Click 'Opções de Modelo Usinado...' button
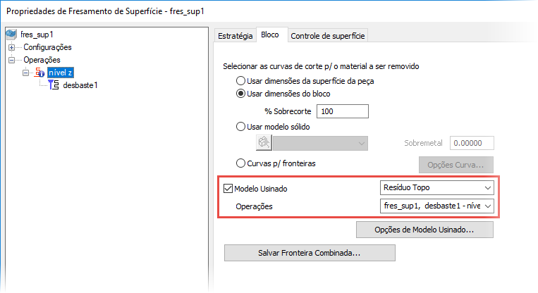 tap(424, 230)
